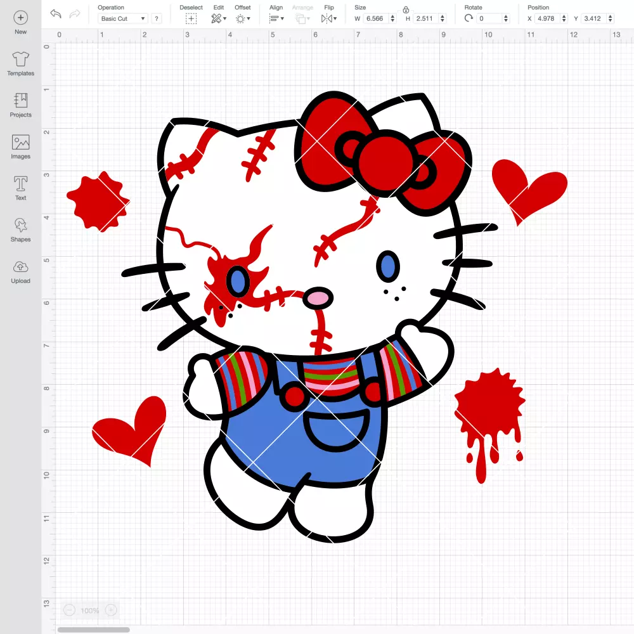Click the zoom out minus button
Image resolution: width=634 pixels, height=634 pixels.
[70, 610]
